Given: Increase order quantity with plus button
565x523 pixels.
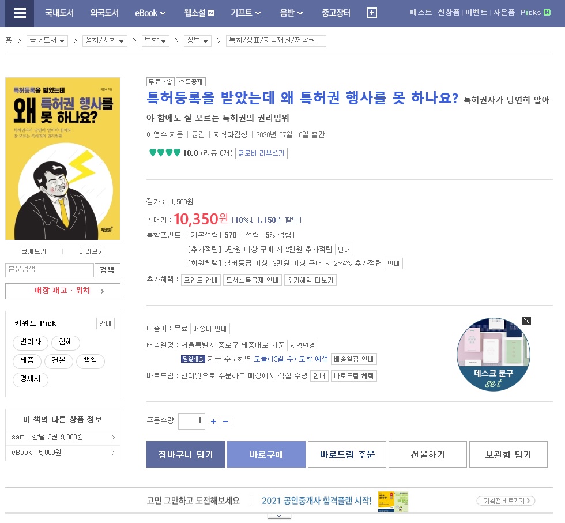Looking at the screenshot, I should 213,422.
